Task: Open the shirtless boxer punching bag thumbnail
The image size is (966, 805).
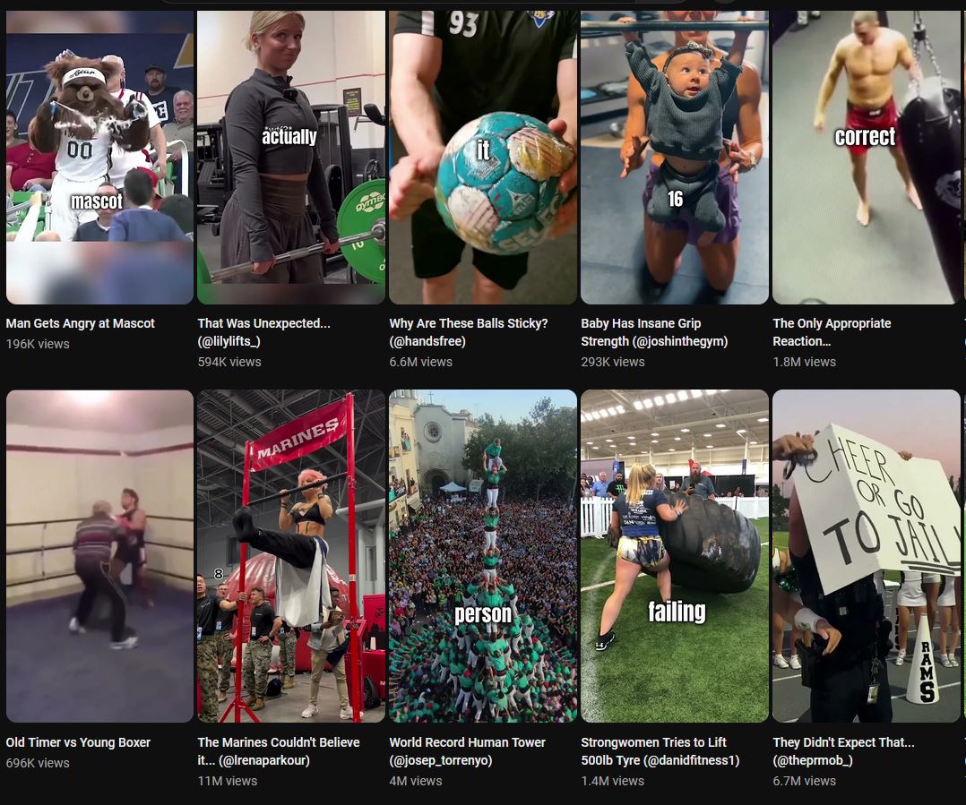Action: tap(867, 157)
